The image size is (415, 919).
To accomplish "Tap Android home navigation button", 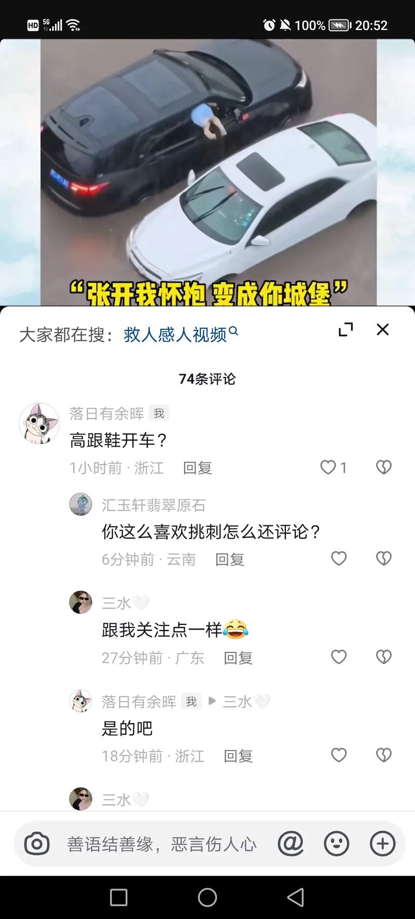I will tap(208, 897).
